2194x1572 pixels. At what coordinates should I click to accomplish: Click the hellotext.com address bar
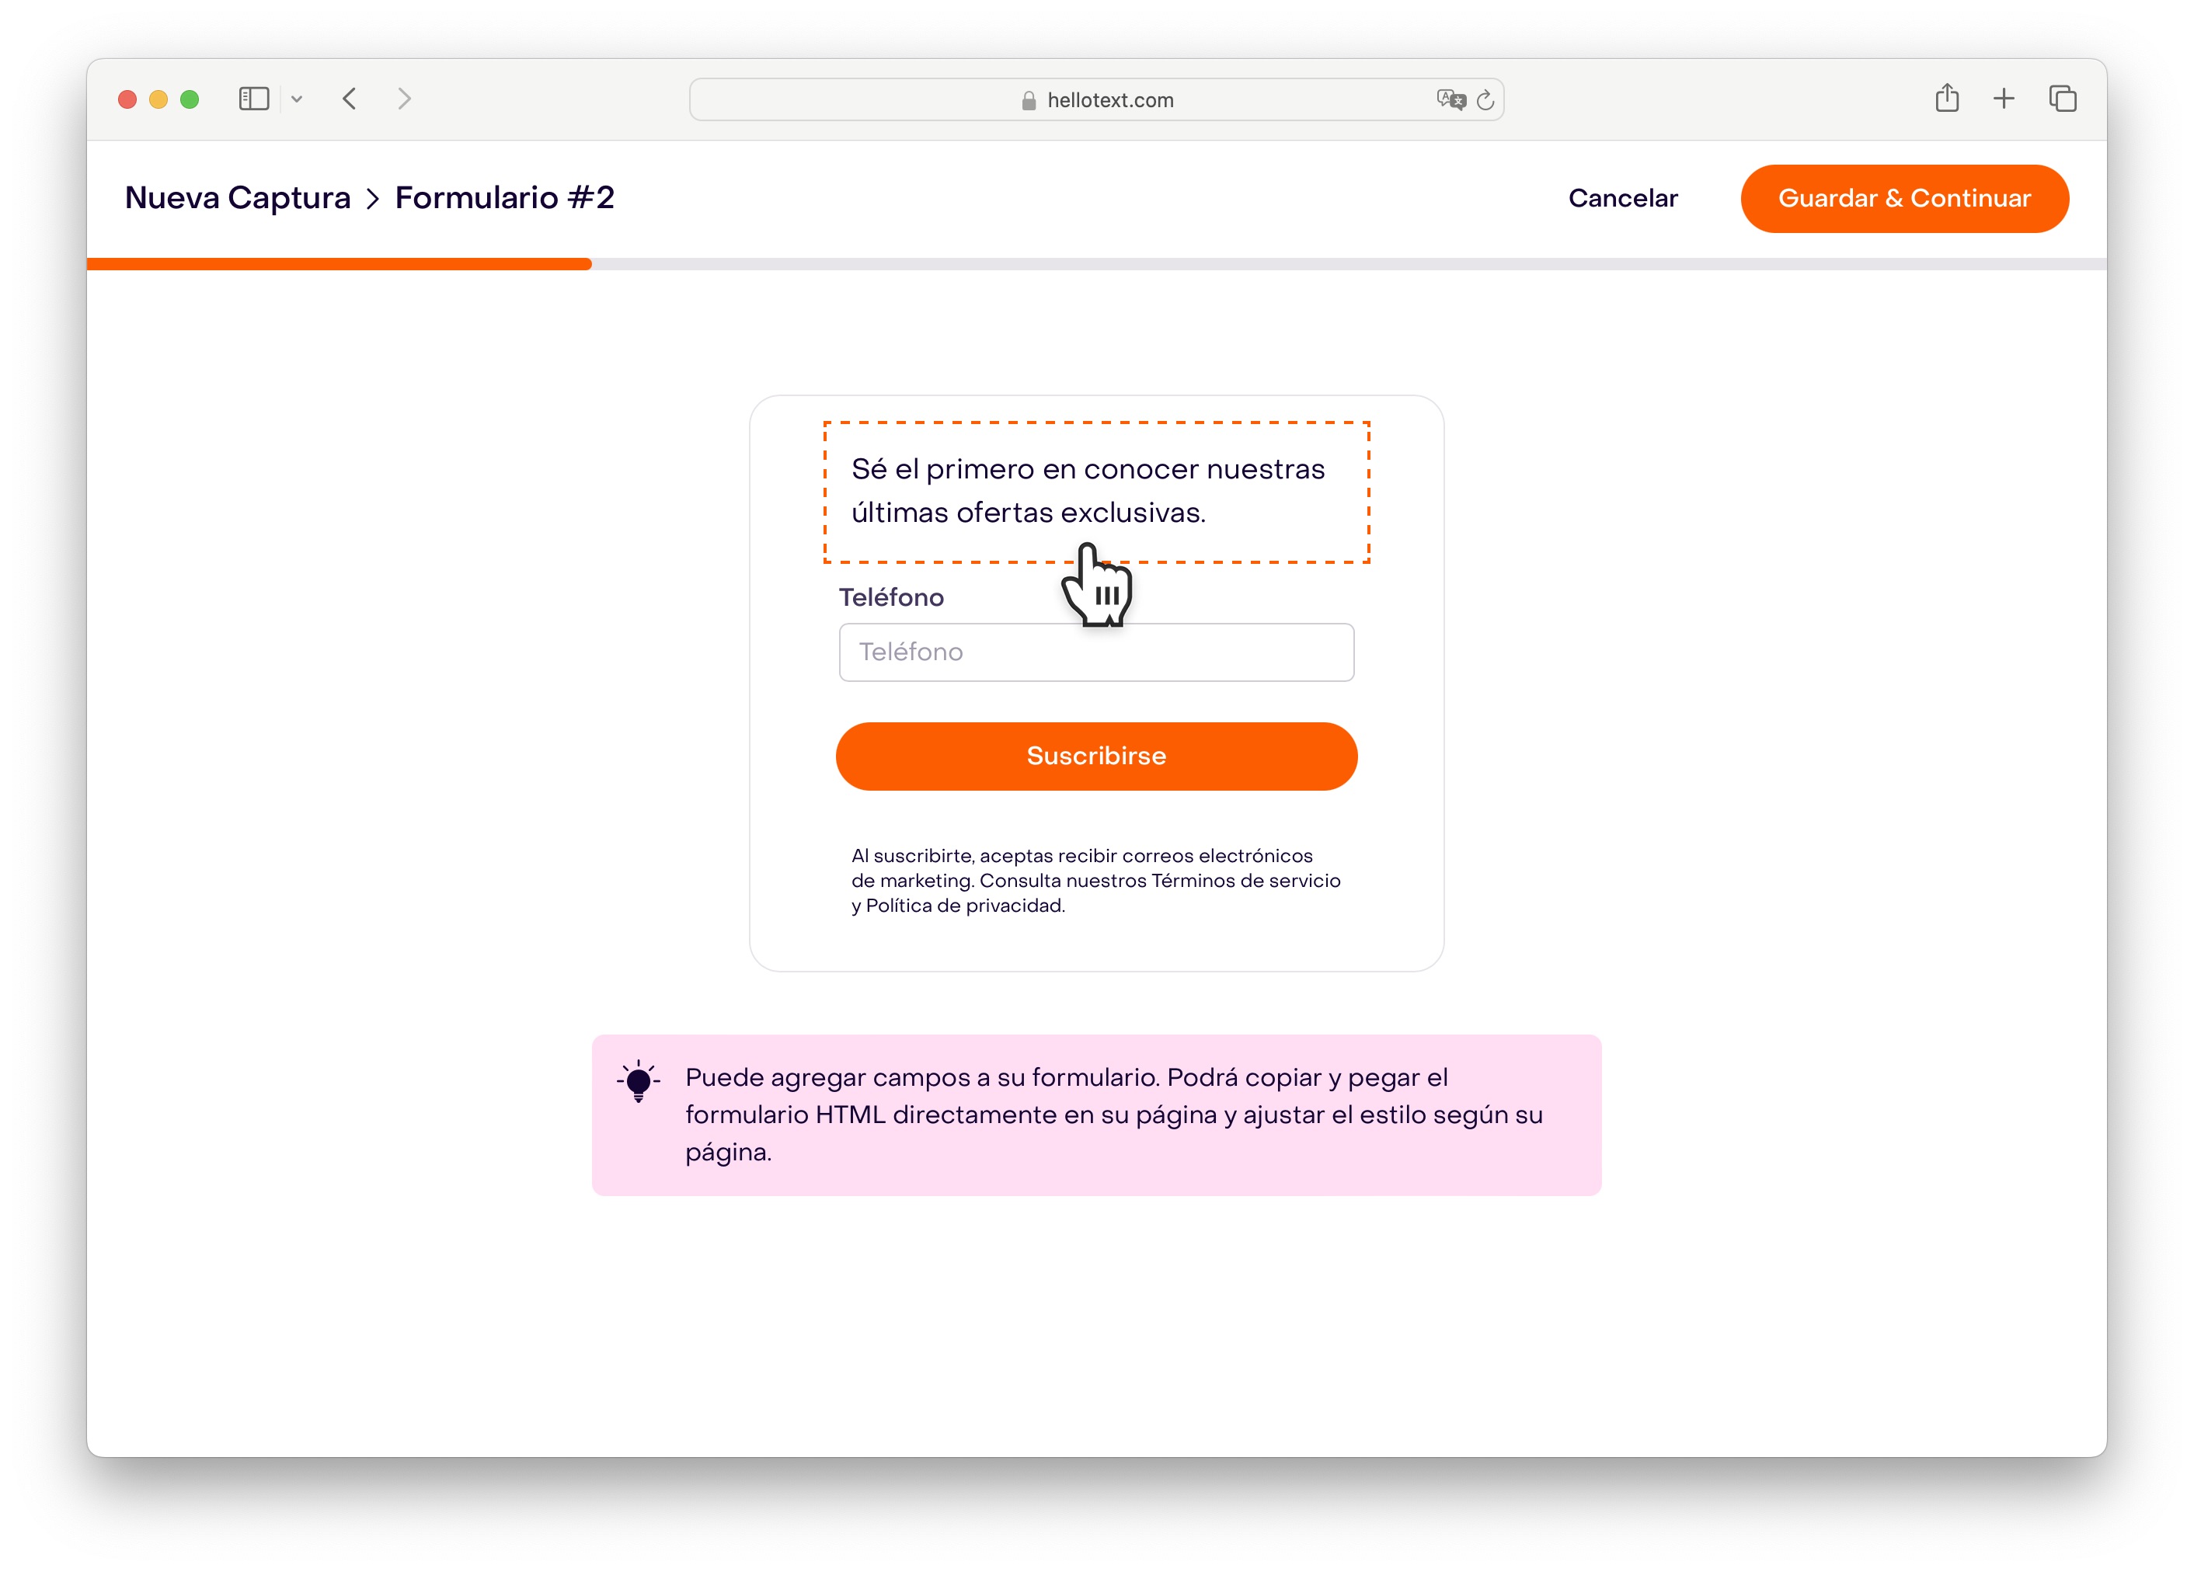click(x=1096, y=99)
